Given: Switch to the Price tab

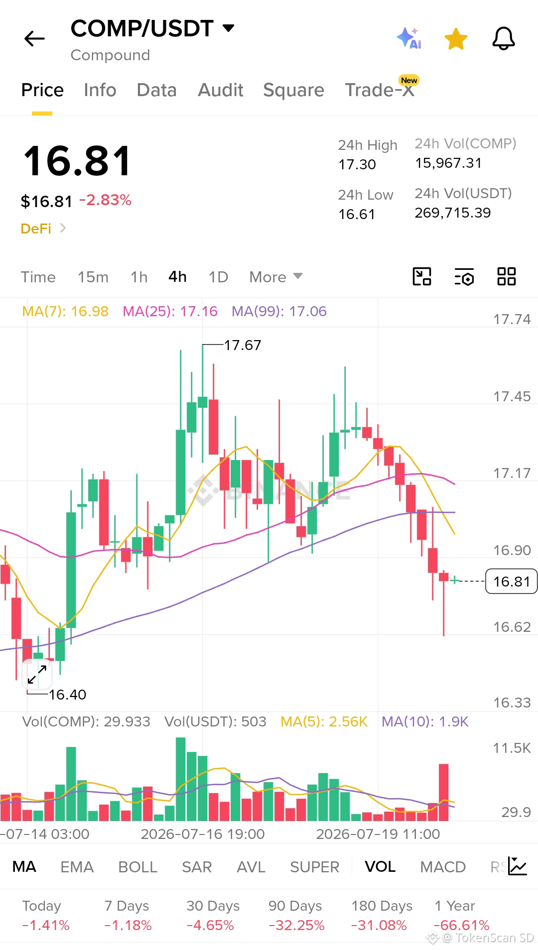Looking at the screenshot, I should coord(42,90).
